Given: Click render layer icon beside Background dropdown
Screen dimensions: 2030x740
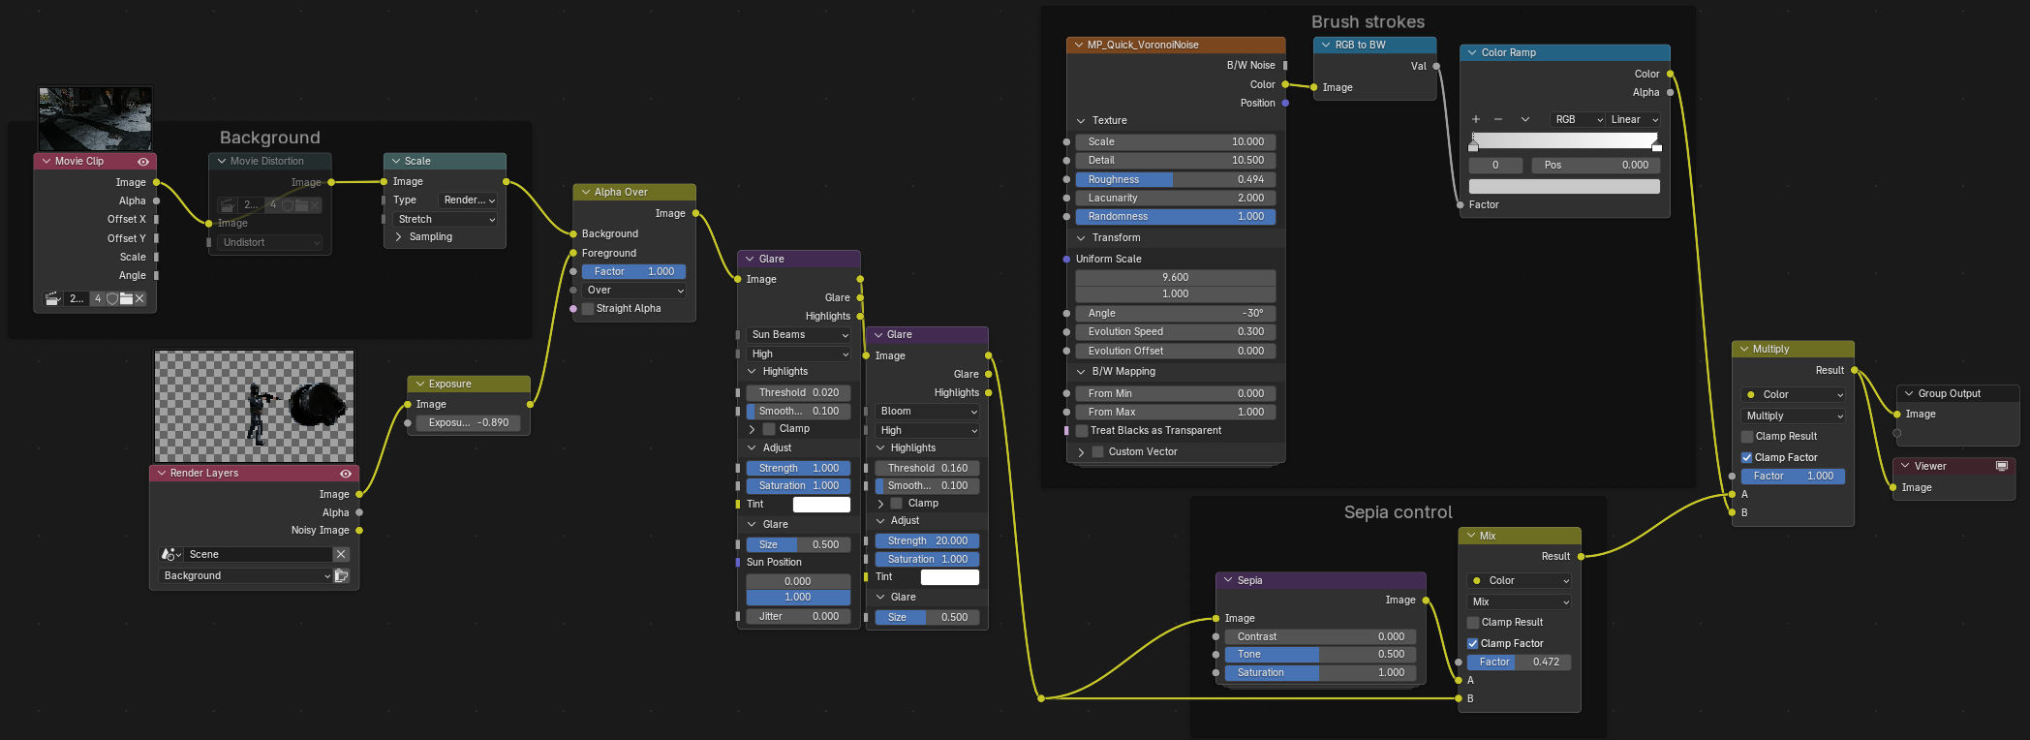Looking at the screenshot, I should (x=342, y=575).
